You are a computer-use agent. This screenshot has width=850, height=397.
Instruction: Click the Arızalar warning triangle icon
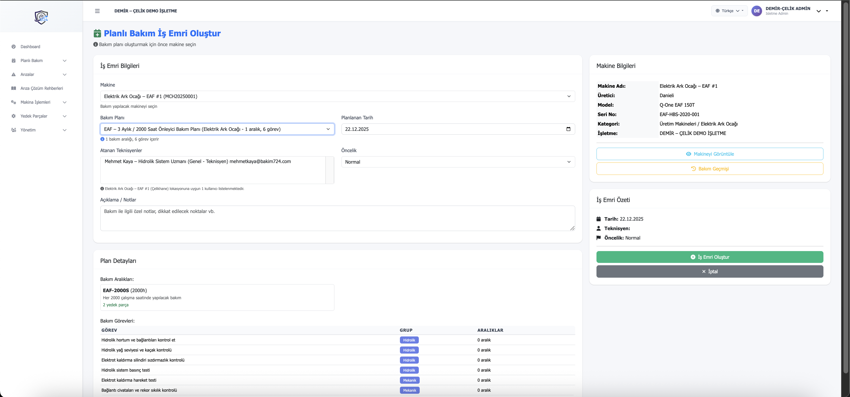pyautogui.click(x=14, y=74)
